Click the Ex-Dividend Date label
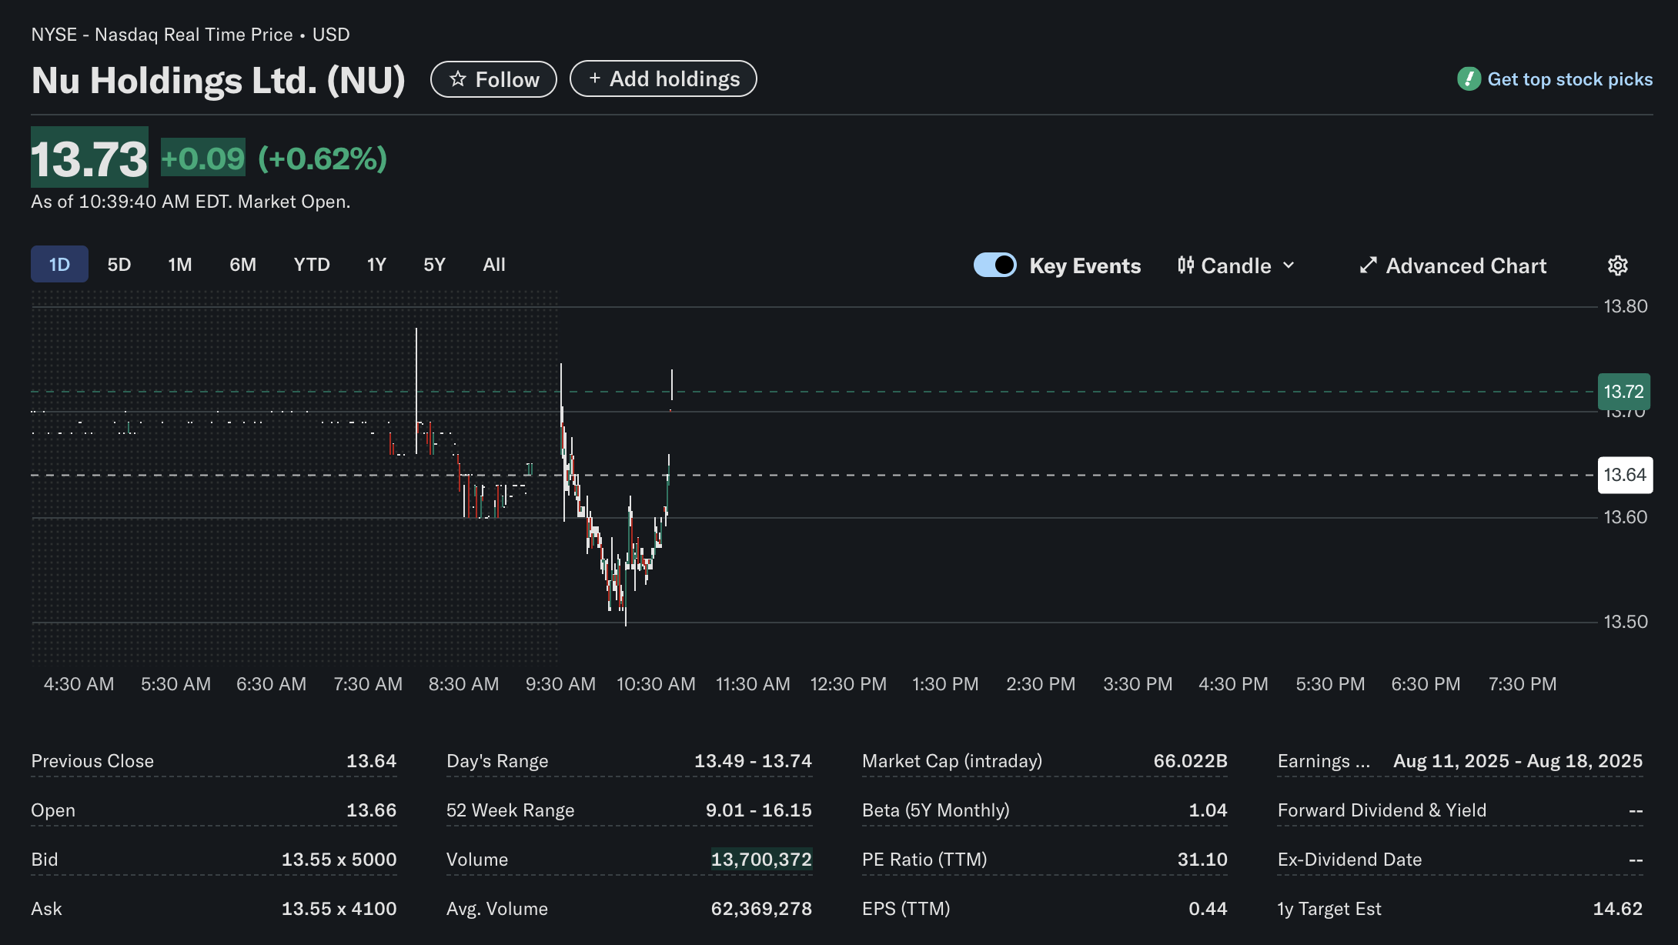This screenshot has width=1678, height=945. 1349,860
